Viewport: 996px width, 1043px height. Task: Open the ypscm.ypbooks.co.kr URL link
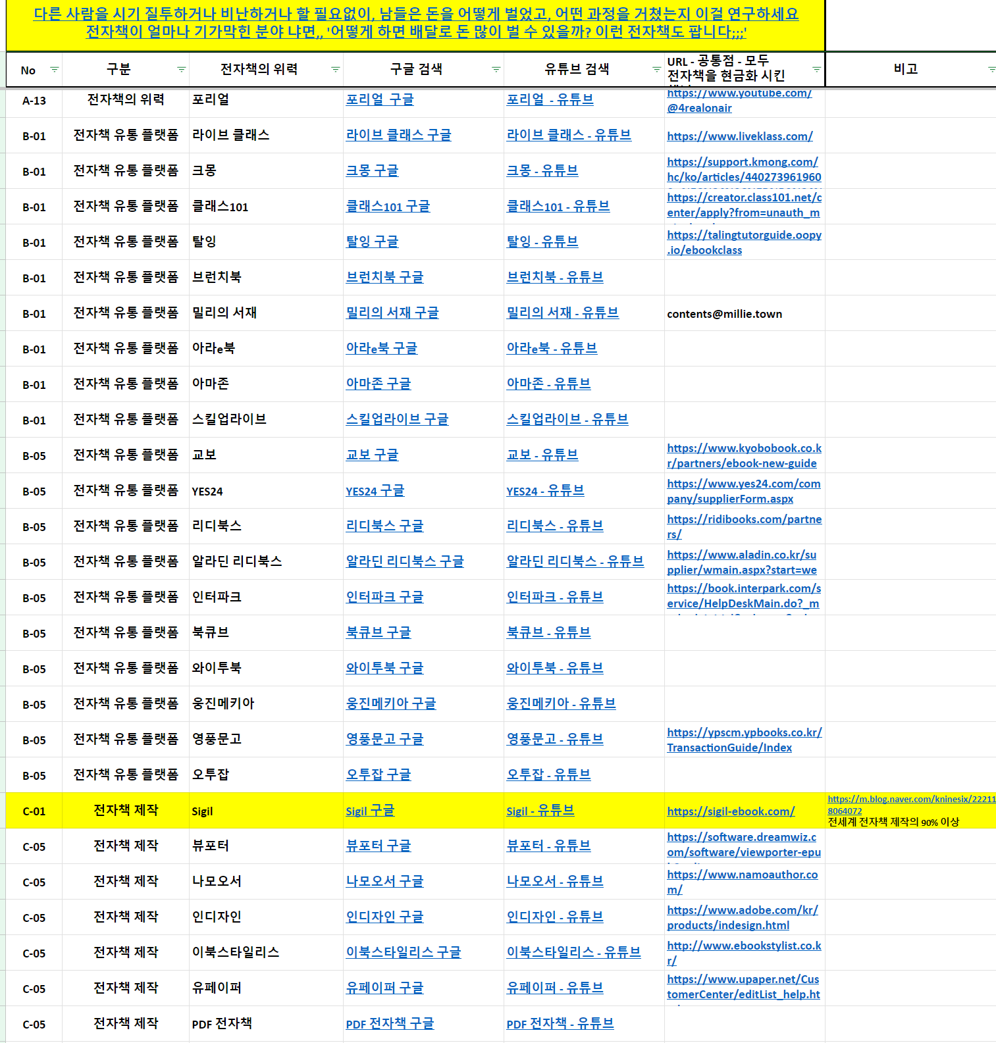744,740
